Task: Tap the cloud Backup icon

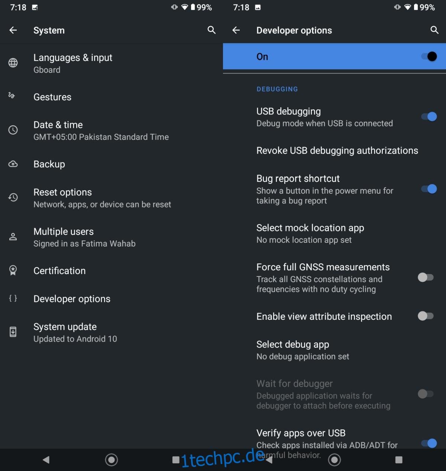Action: pos(13,164)
